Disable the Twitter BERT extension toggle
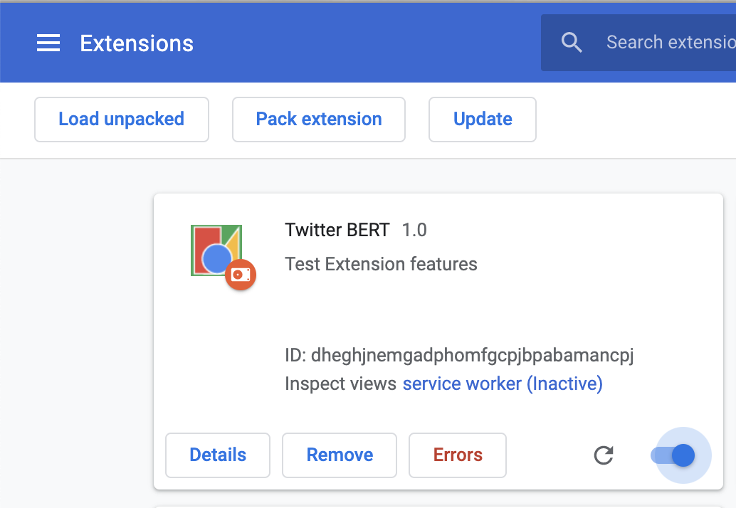Image resolution: width=736 pixels, height=508 pixels. pyautogui.click(x=673, y=455)
